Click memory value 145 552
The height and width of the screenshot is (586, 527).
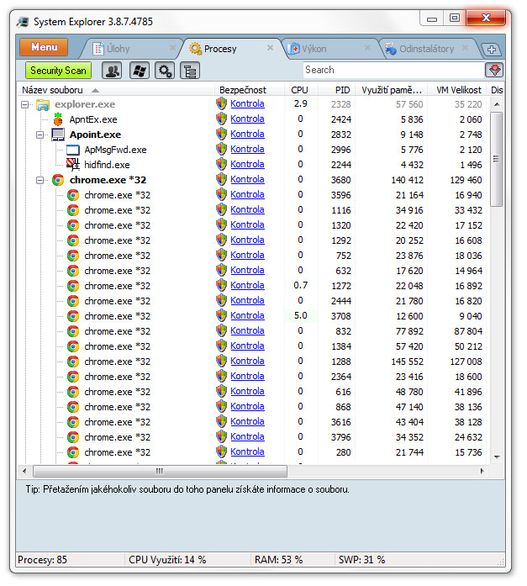click(407, 362)
